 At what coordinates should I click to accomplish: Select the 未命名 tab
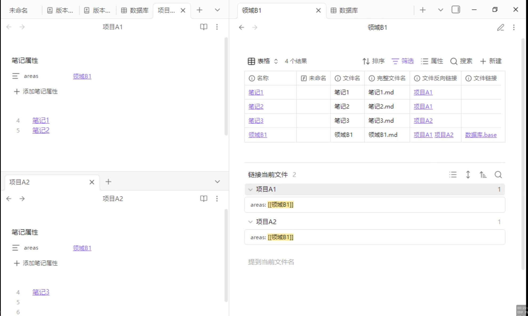tap(18, 10)
